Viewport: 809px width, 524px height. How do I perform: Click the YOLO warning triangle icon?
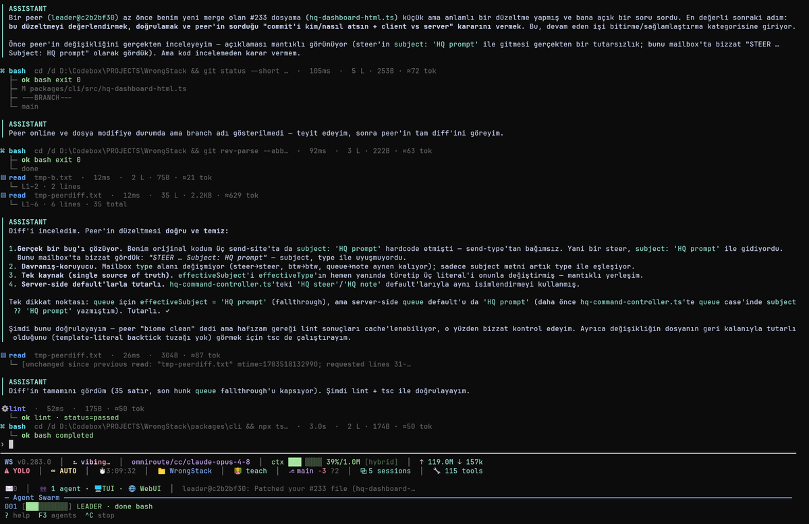tap(7, 471)
